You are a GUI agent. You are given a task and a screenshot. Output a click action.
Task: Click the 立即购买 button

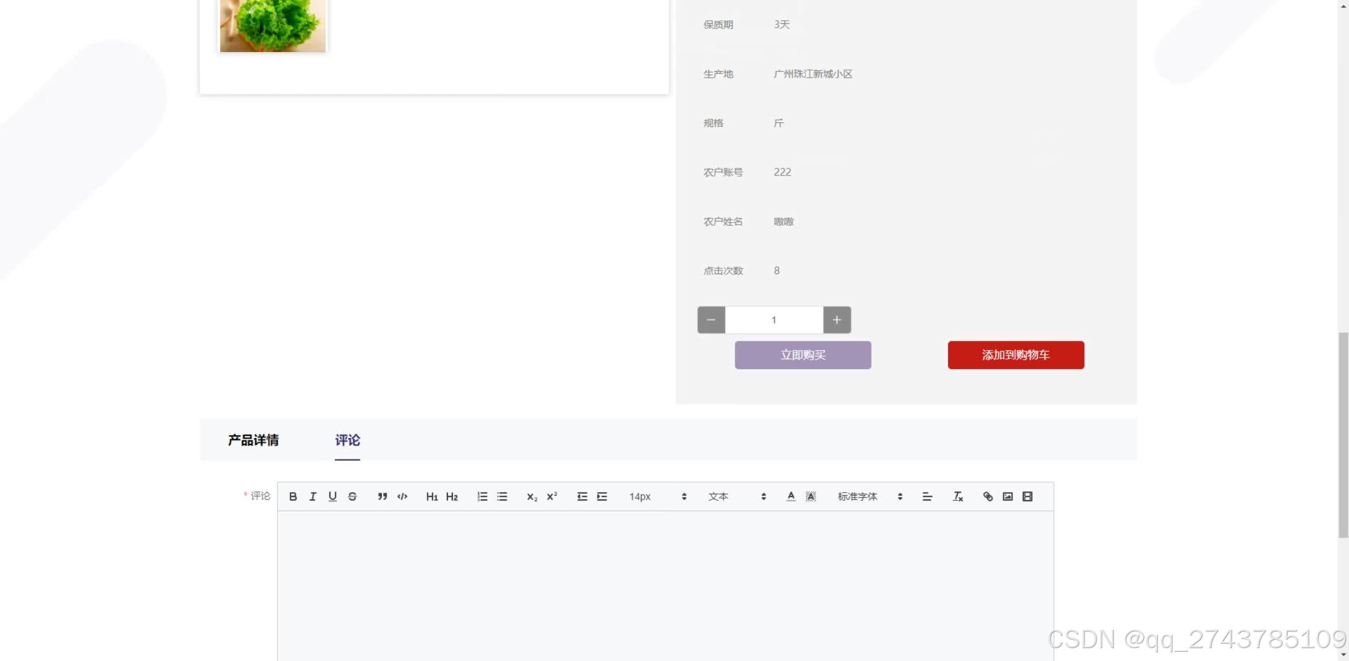pos(802,355)
